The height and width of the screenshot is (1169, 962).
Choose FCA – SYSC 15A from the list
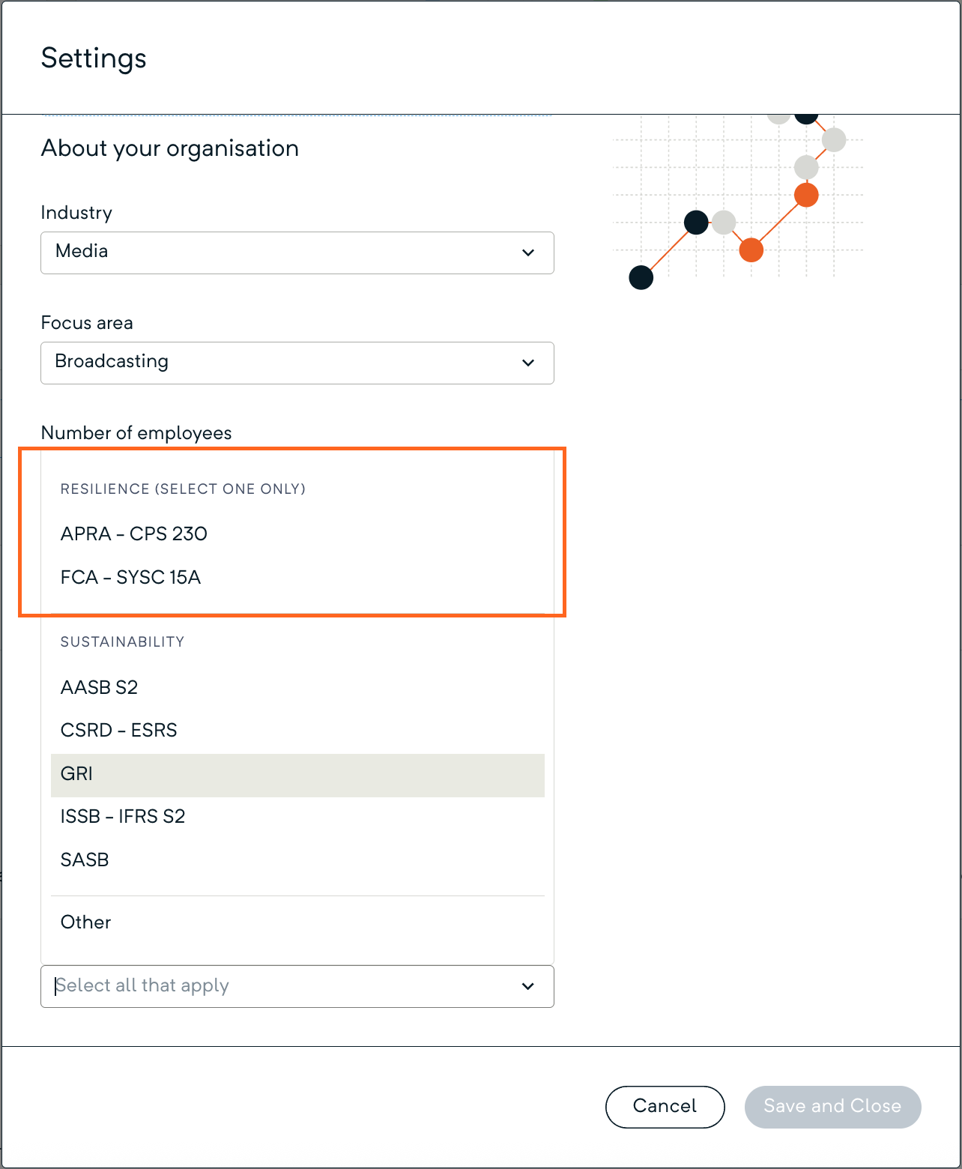(x=130, y=577)
